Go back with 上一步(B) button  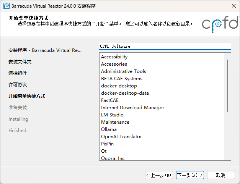click(159, 175)
